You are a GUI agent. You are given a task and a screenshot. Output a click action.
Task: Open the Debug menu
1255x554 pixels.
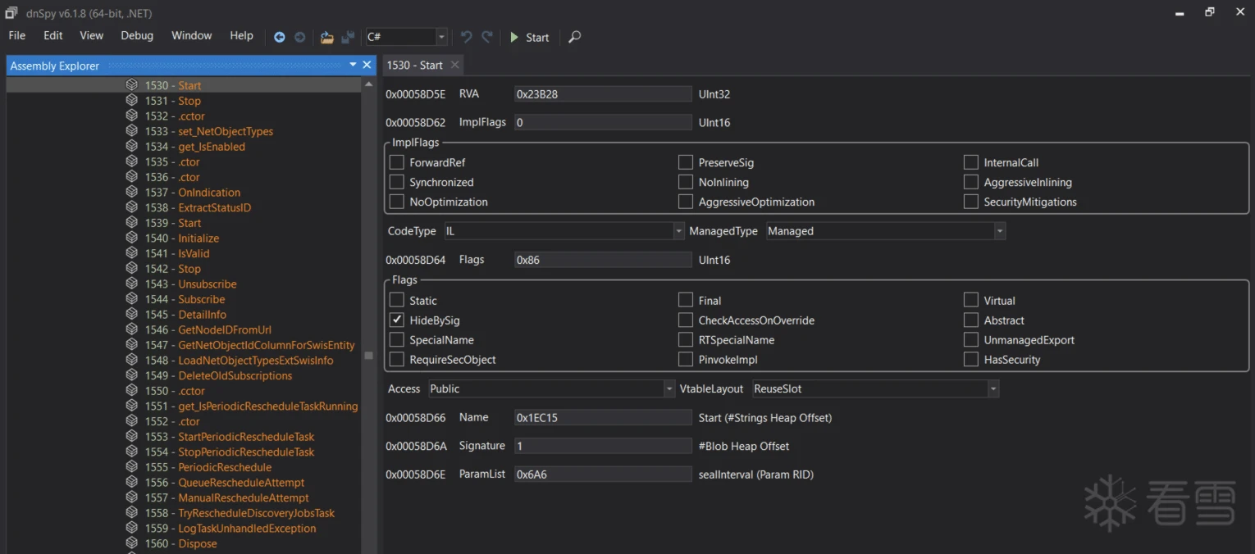click(137, 36)
